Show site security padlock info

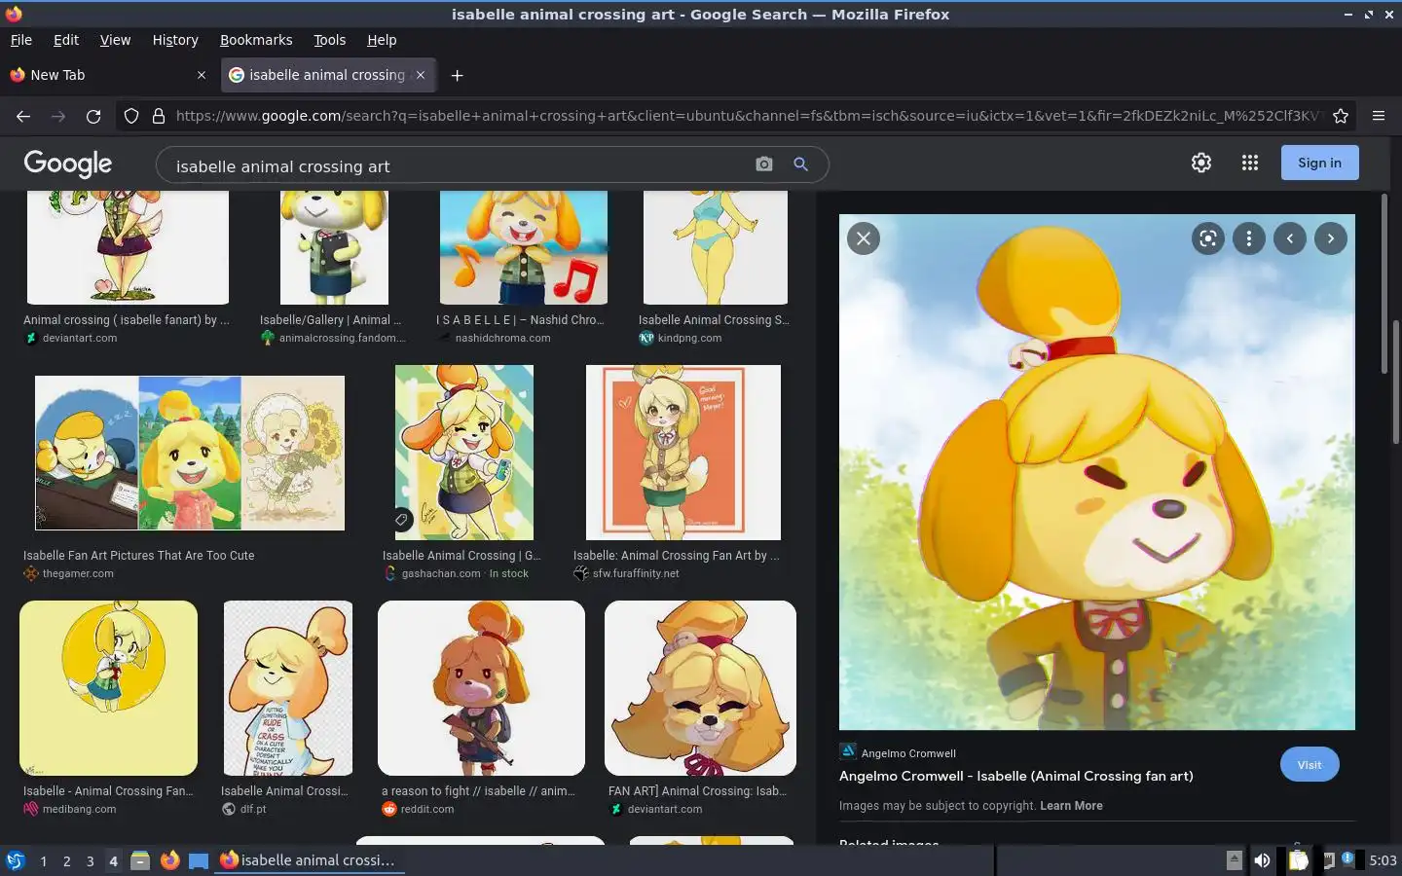click(x=159, y=116)
